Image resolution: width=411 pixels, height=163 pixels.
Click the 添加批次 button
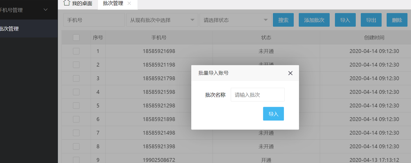[314, 20]
